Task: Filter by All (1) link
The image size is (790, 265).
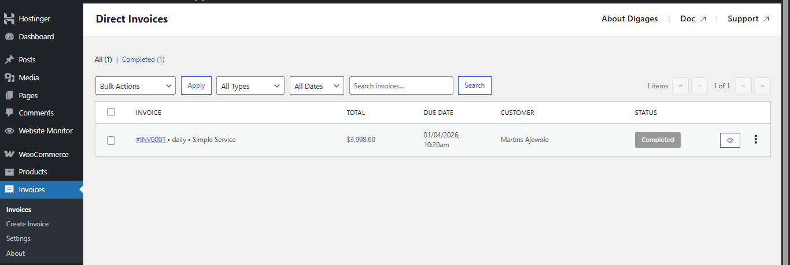Action: click(x=104, y=59)
